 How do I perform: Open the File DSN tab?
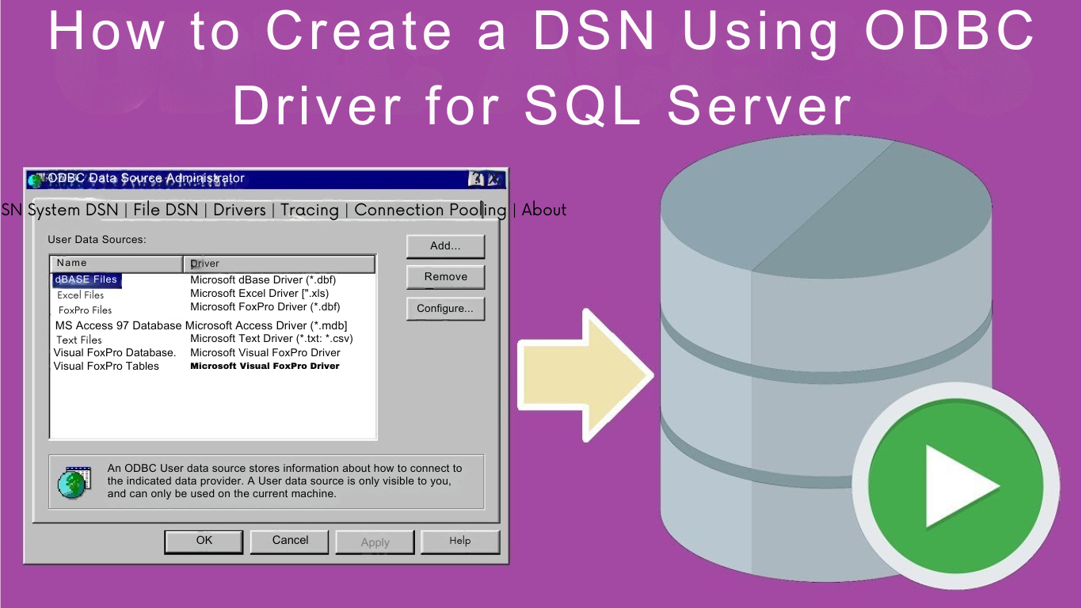[x=166, y=210]
